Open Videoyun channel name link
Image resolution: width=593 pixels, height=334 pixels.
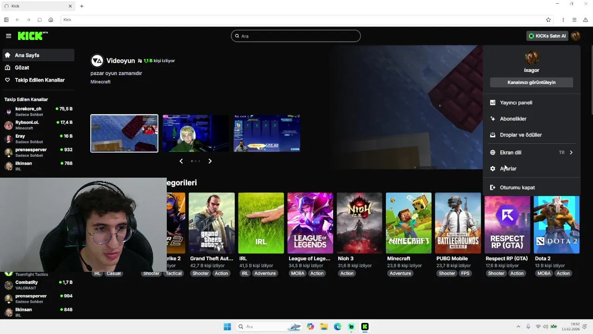click(x=120, y=61)
